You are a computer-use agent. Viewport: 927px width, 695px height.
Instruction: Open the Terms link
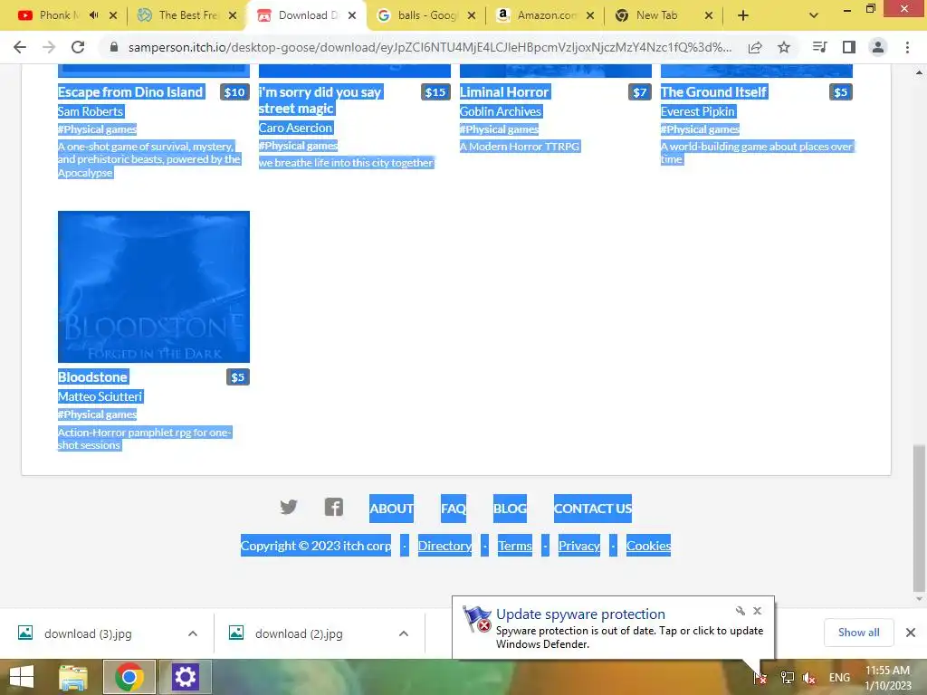(514, 546)
